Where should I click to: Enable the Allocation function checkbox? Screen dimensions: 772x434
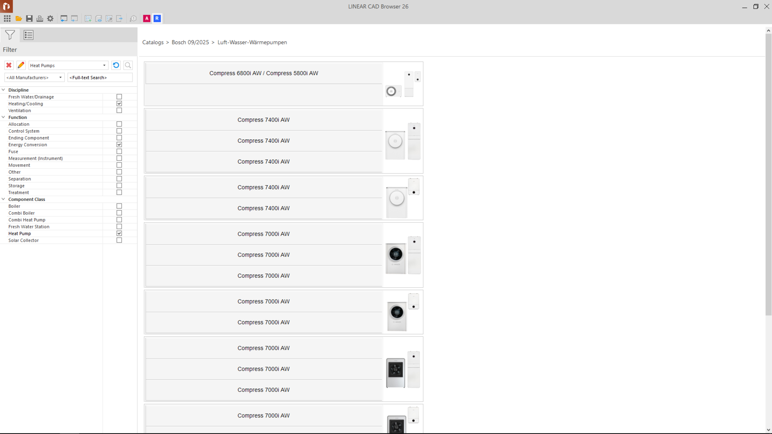tap(119, 124)
